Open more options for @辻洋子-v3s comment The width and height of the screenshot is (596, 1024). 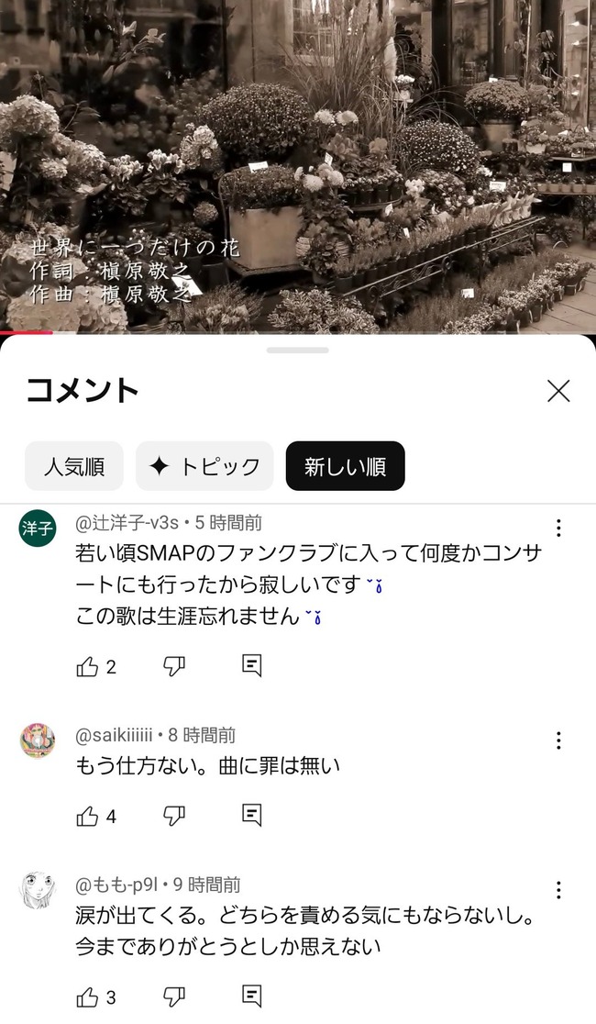pos(558,528)
